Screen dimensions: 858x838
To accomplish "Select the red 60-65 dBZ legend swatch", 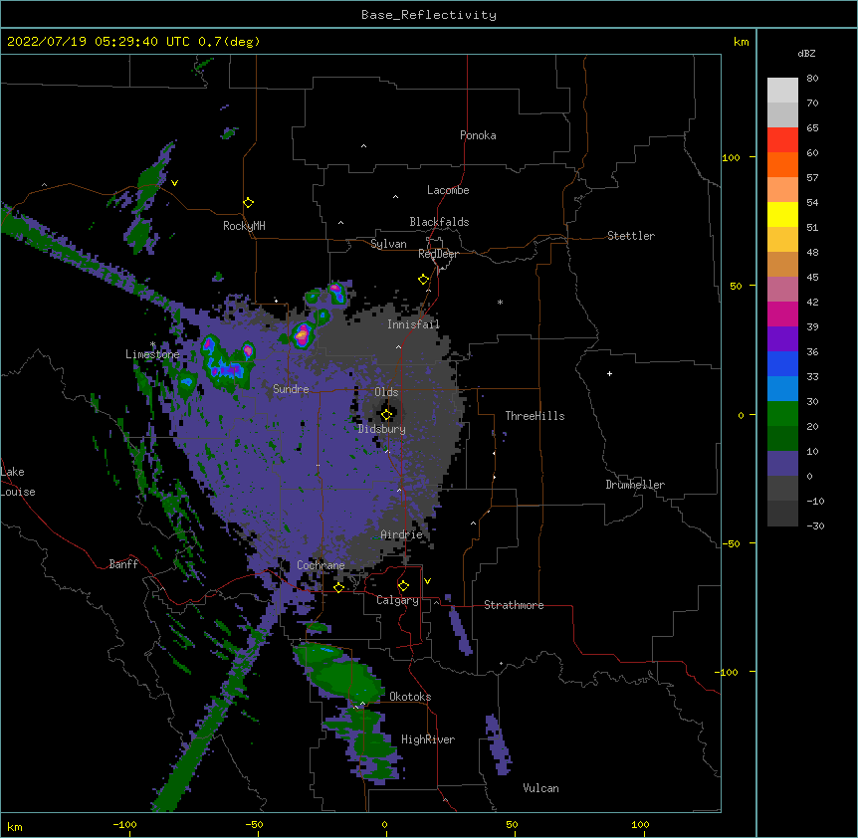I will click(x=782, y=140).
